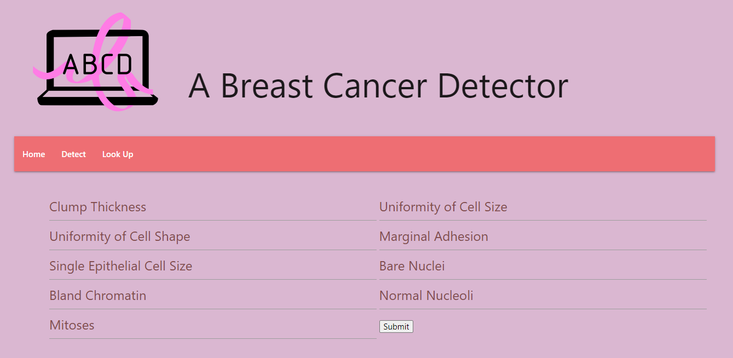The width and height of the screenshot is (733, 358).
Task: Focus the Single Epithelial Cell Size field
Action: click(x=212, y=267)
